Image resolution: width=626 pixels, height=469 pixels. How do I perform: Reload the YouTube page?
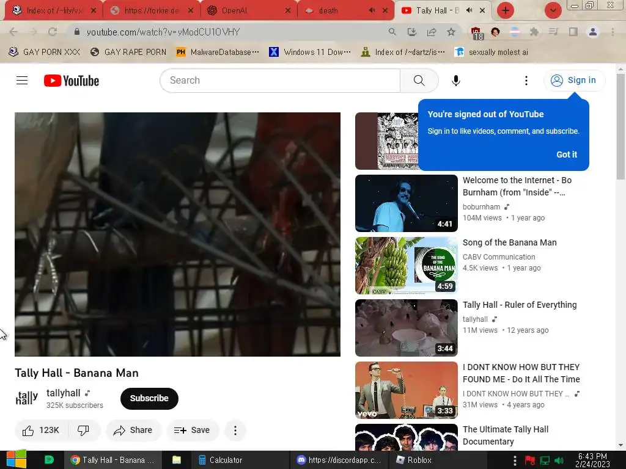(x=53, y=32)
